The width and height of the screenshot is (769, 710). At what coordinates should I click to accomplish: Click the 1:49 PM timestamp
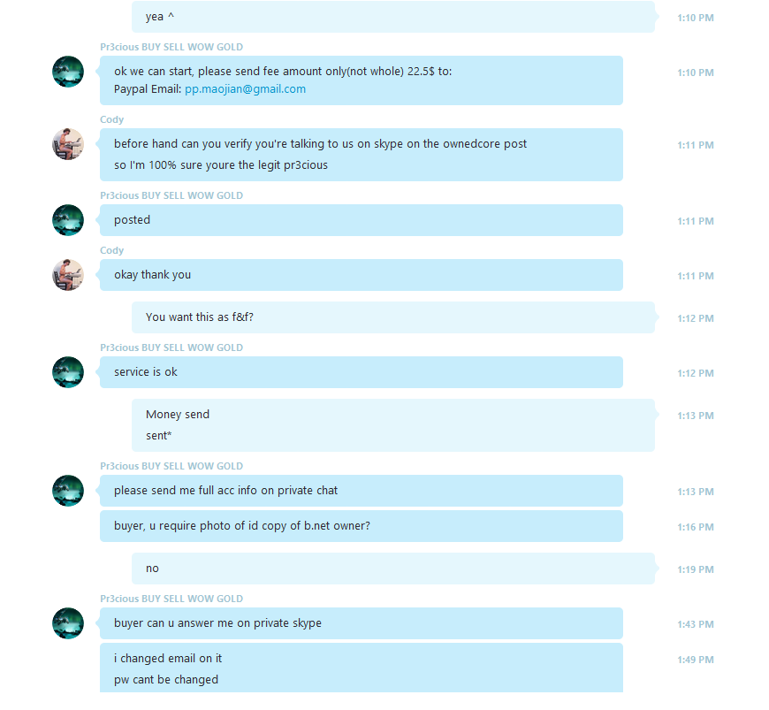696,660
